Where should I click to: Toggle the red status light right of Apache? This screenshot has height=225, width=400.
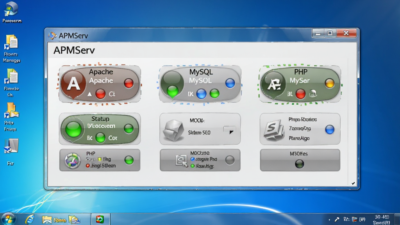tap(129, 83)
